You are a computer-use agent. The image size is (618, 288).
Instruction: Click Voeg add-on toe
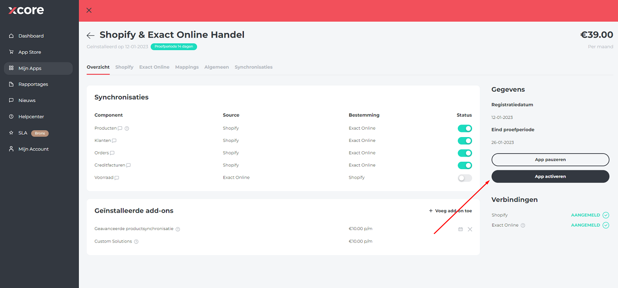[450, 211]
